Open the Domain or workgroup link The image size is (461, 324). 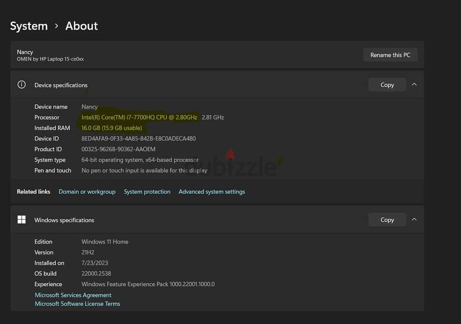[x=87, y=192]
